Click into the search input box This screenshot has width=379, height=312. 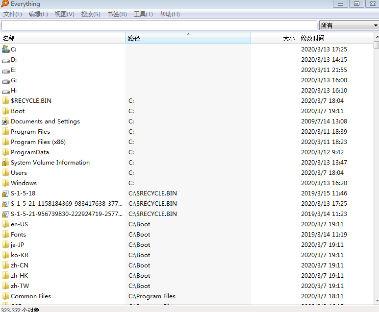click(x=159, y=25)
